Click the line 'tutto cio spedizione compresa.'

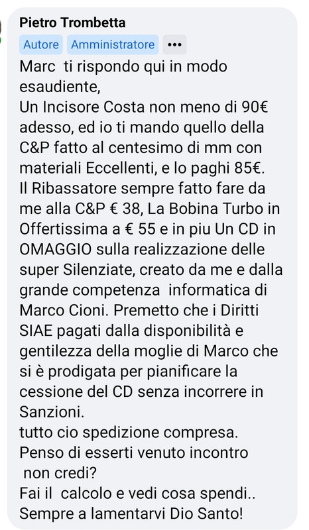(x=129, y=433)
